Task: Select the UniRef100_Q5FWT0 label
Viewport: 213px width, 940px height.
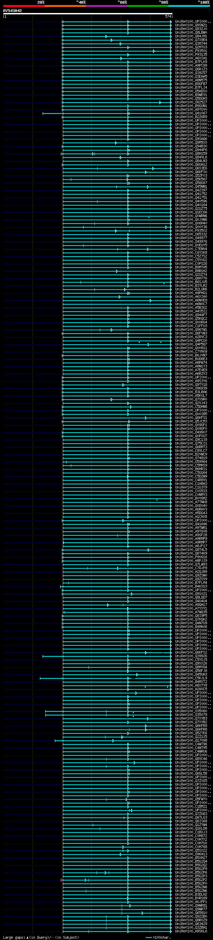Action: 191,799
